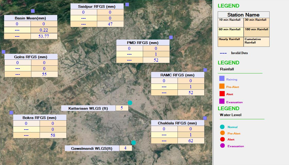289x165 pixels.
Task: Select the Golra RFGS station square marker
Action: [x=3, y=52]
